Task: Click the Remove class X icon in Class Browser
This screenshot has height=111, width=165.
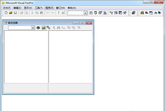Action: point(79,28)
